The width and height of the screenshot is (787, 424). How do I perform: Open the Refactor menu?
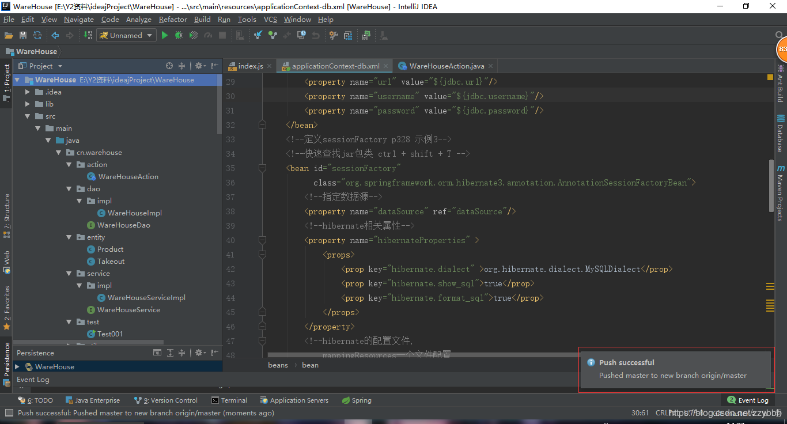coord(173,19)
